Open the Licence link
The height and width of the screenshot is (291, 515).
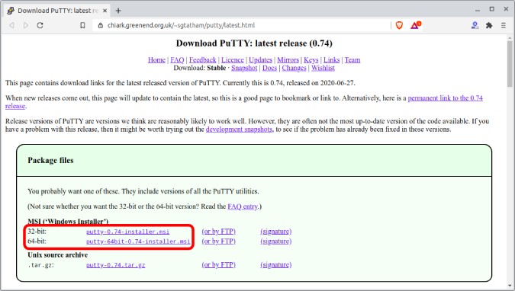(x=233, y=60)
